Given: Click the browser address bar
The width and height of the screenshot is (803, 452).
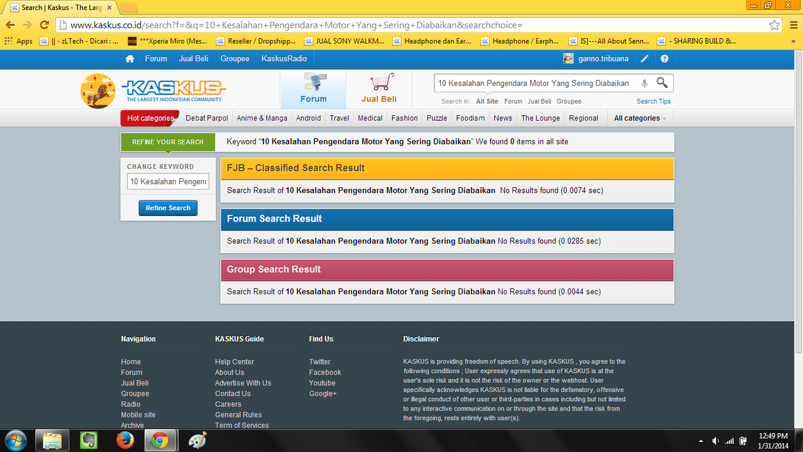Looking at the screenshot, I should coord(414,25).
